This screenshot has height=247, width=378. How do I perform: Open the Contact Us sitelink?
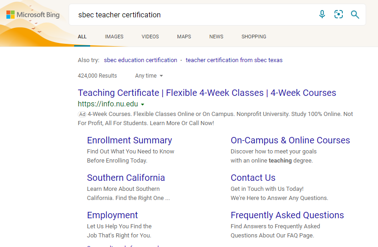[253, 178]
